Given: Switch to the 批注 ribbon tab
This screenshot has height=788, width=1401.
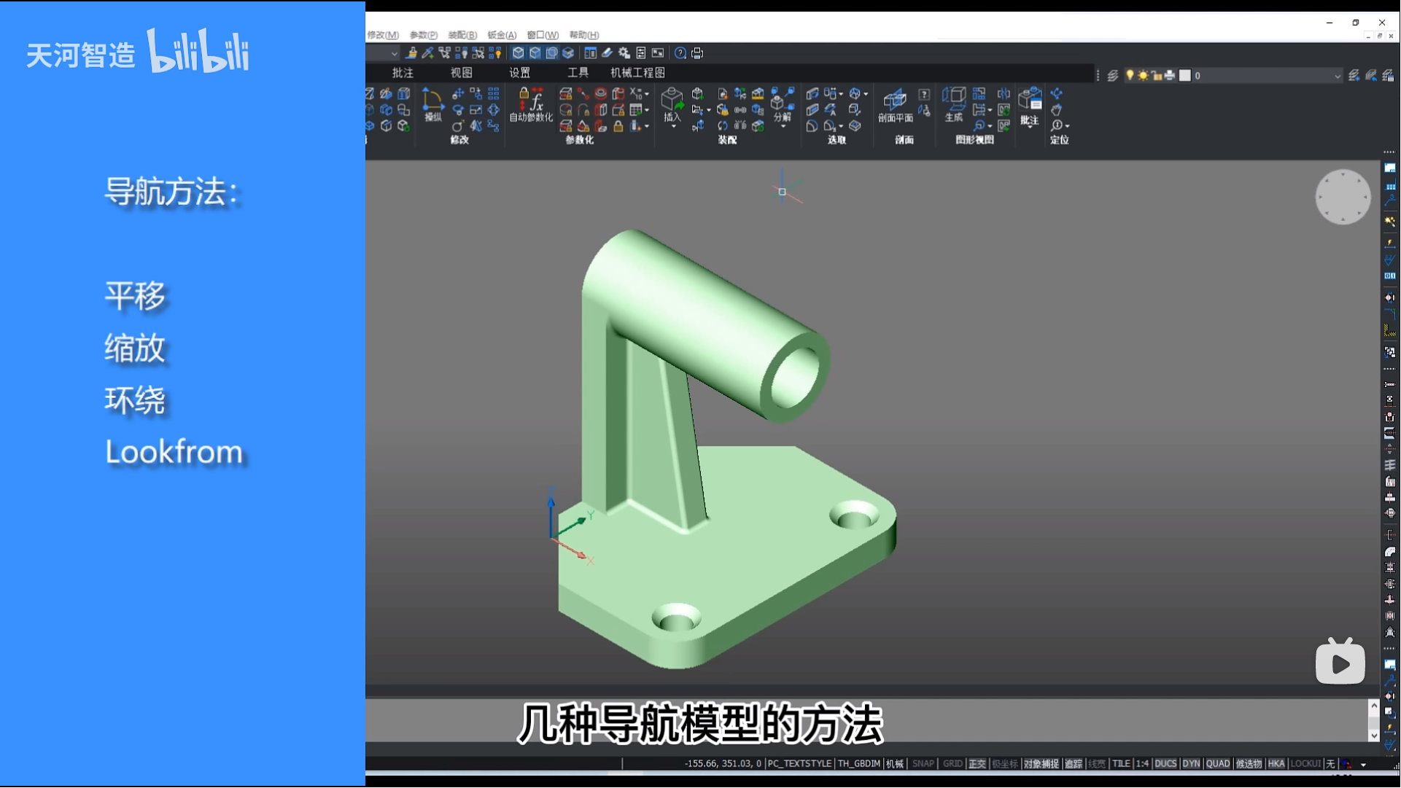Looking at the screenshot, I should tap(403, 73).
